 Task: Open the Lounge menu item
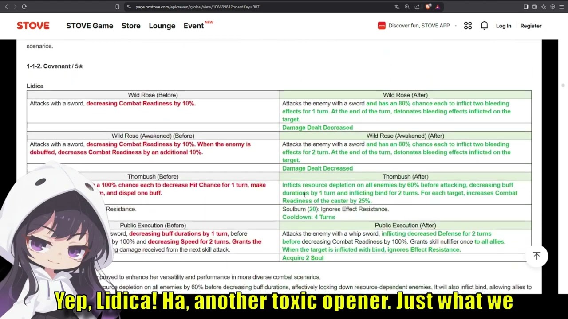point(162,26)
